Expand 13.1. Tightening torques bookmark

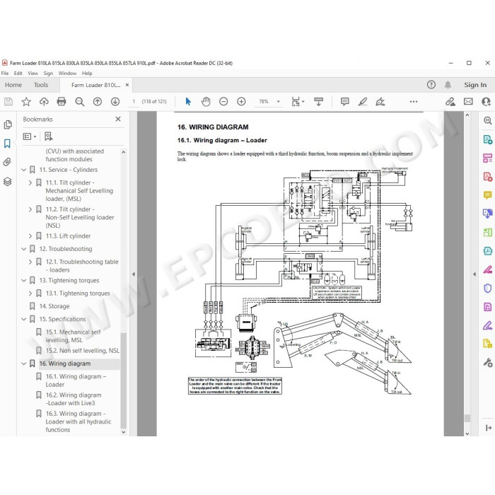(30, 293)
